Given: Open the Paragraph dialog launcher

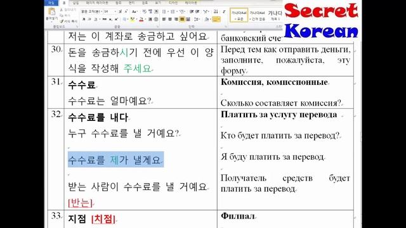Looking at the screenshot, I should pos(226,27).
